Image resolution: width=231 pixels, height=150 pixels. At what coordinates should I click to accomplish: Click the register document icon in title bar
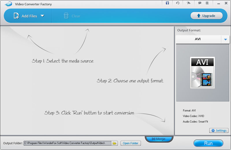pyautogui.click(x=207, y=3)
